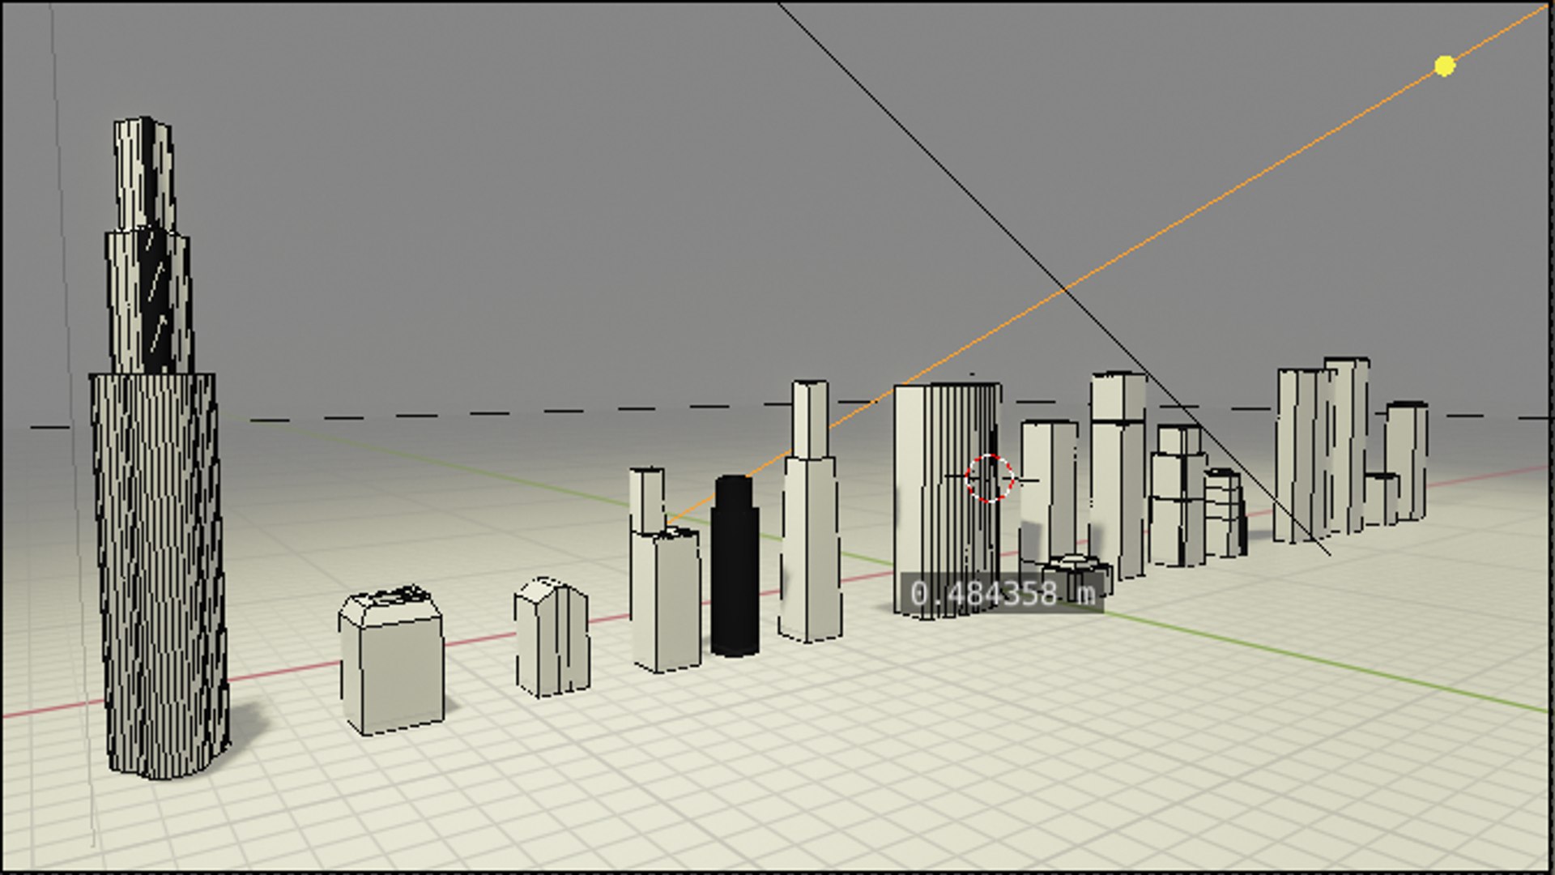Select the yellow sun lamp dot

pyautogui.click(x=1444, y=66)
